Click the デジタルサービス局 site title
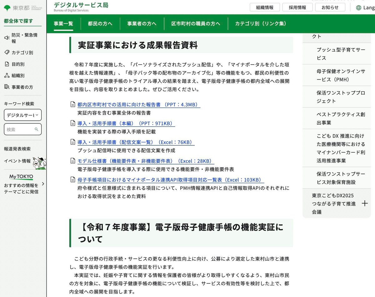This screenshot has height=297, width=375. tap(81, 5)
